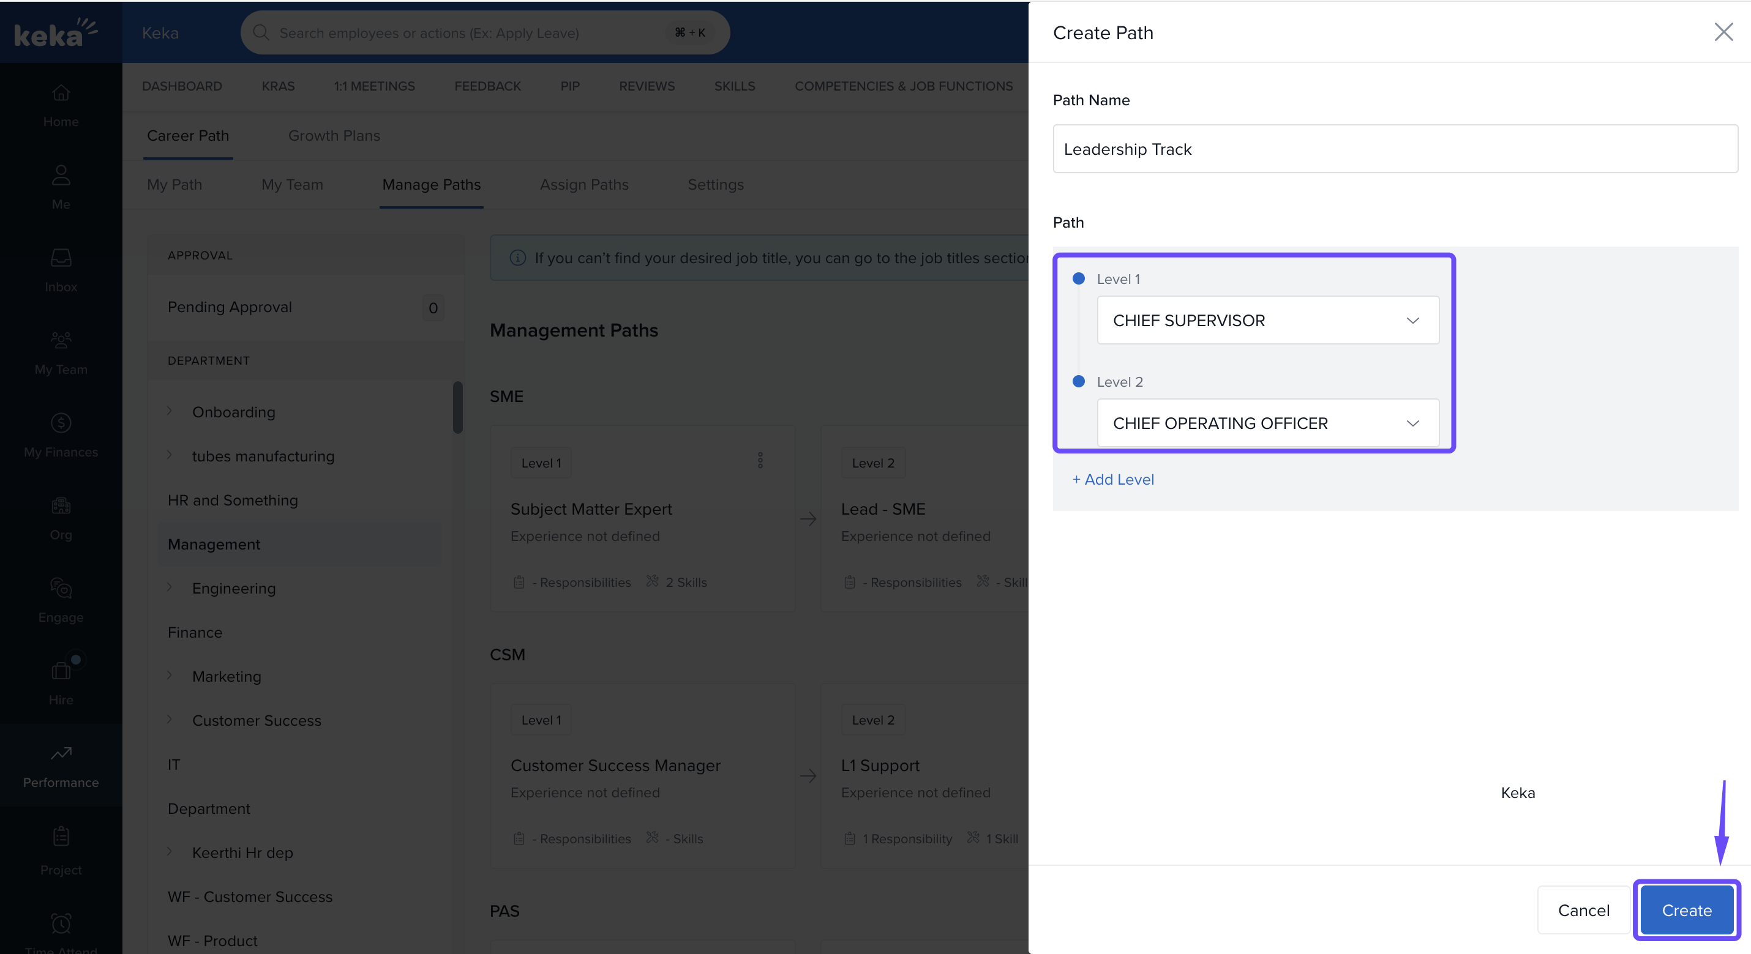Open the Assign Paths tab
Screen dimensions: 1751x954
click(583, 185)
